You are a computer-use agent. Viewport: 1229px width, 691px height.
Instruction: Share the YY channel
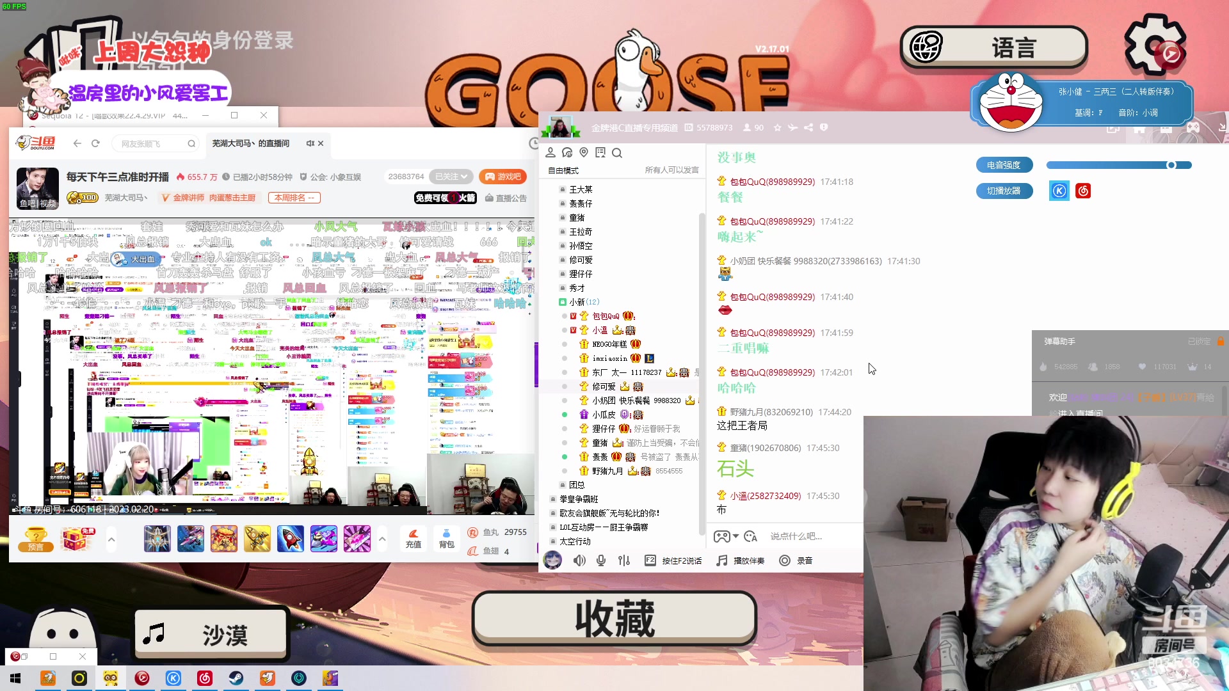(x=808, y=128)
